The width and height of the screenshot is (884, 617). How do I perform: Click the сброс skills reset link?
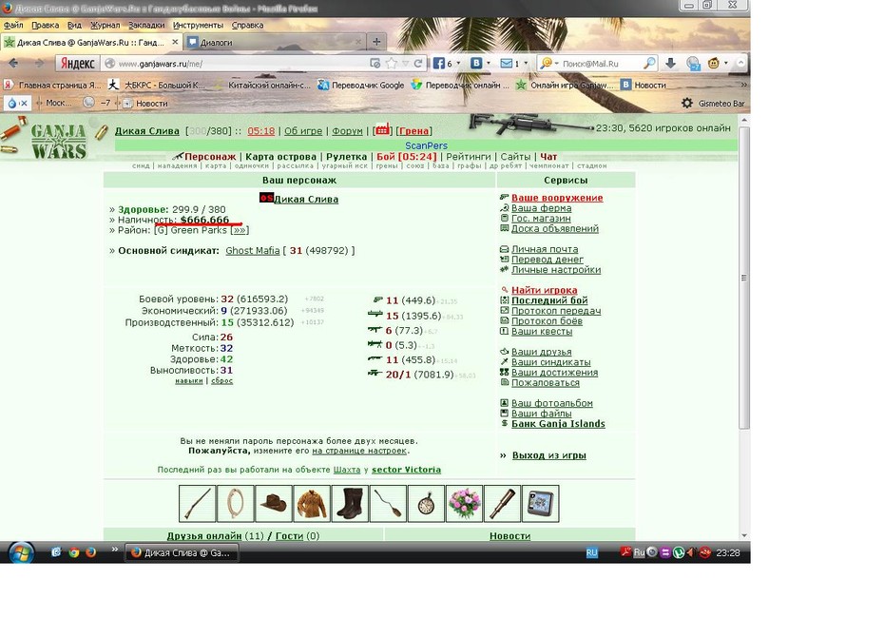pyautogui.click(x=221, y=380)
